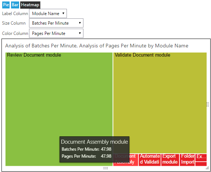Click the red Automated Validation tile
The image size is (211, 172).
(150, 160)
